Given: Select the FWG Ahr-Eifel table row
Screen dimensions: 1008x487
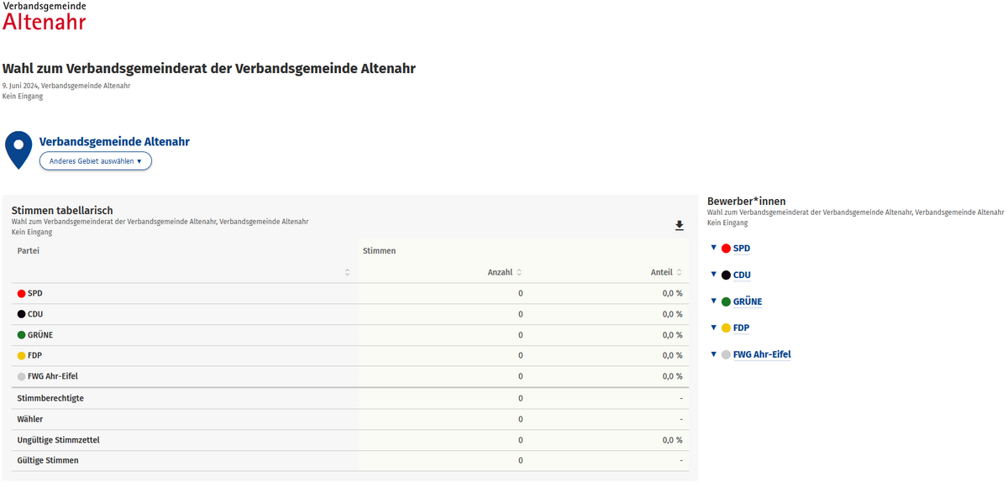Looking at the screenshot, I should click(x=349, y=376).
